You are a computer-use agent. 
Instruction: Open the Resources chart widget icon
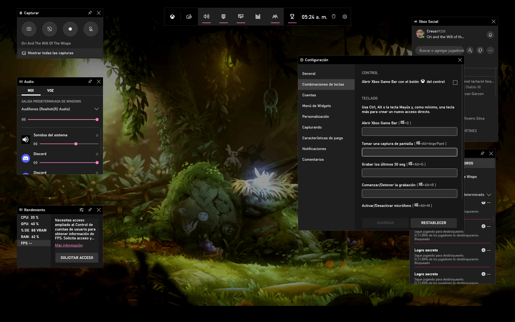click(x=258, y=17)
